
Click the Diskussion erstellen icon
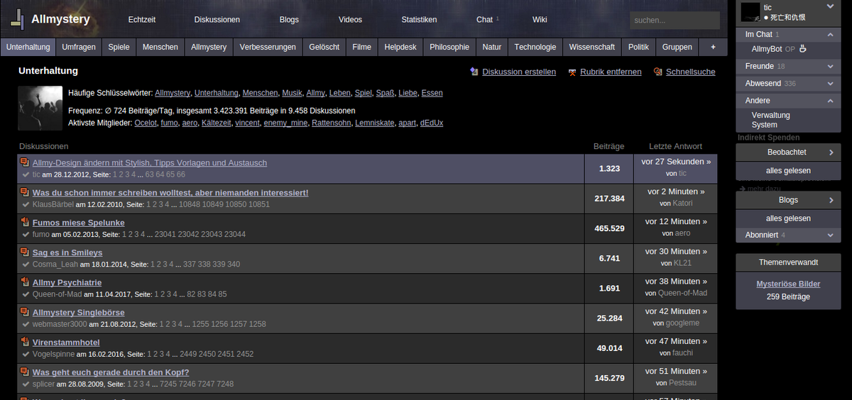click(x=474, y=72)
